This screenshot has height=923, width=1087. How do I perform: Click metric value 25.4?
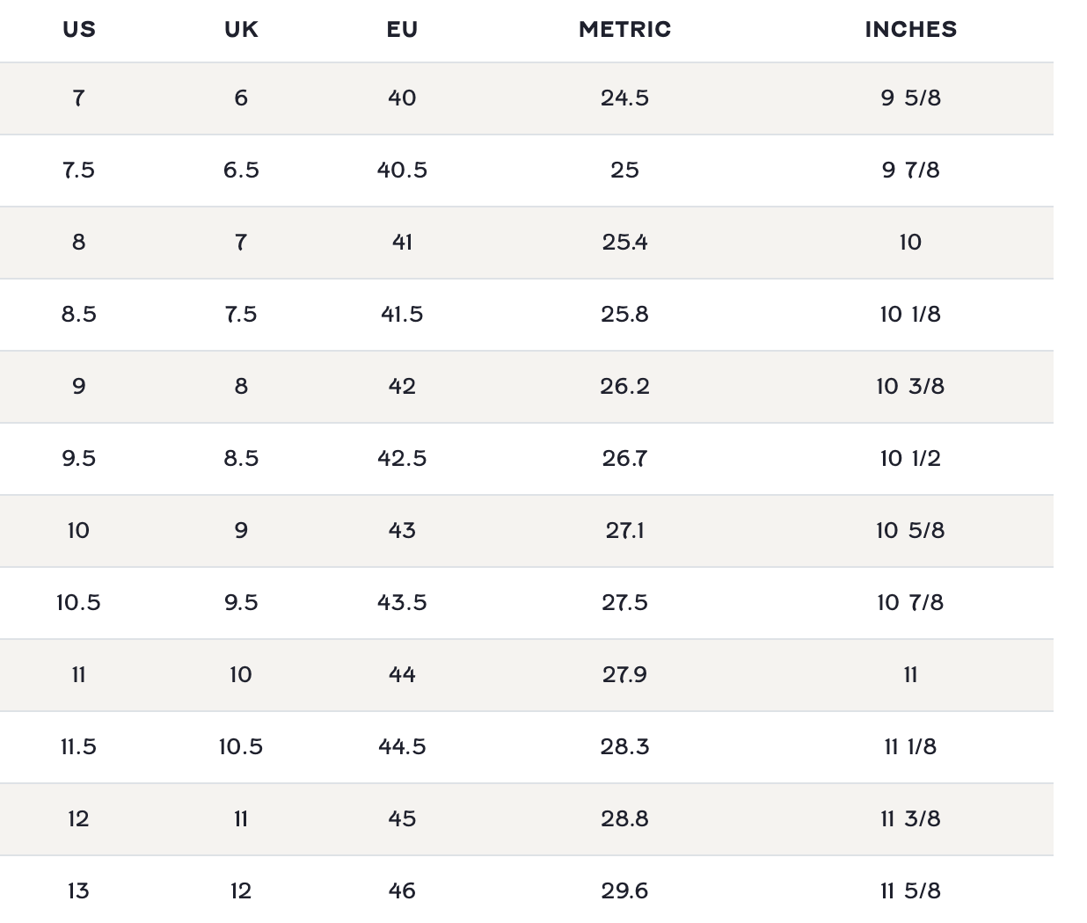click(624, 242)
